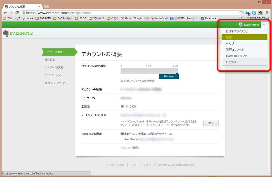272x177 pixels.
Task: Reload the Evernote settings page
Action: coord(17,13)
